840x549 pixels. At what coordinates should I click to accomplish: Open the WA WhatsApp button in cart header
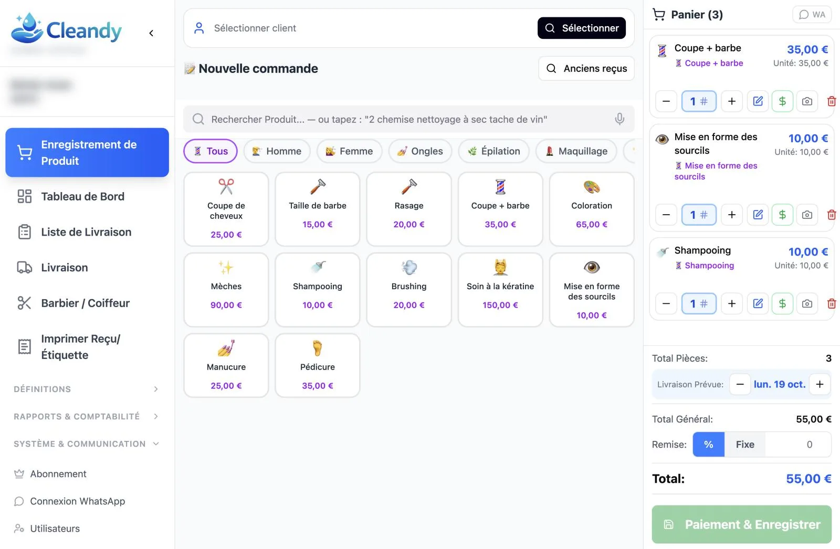coord(812,15)
